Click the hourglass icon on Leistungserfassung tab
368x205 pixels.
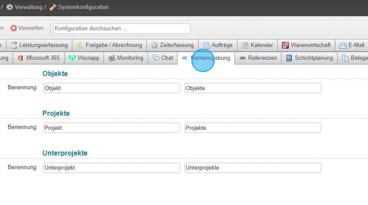click(14, 45)
